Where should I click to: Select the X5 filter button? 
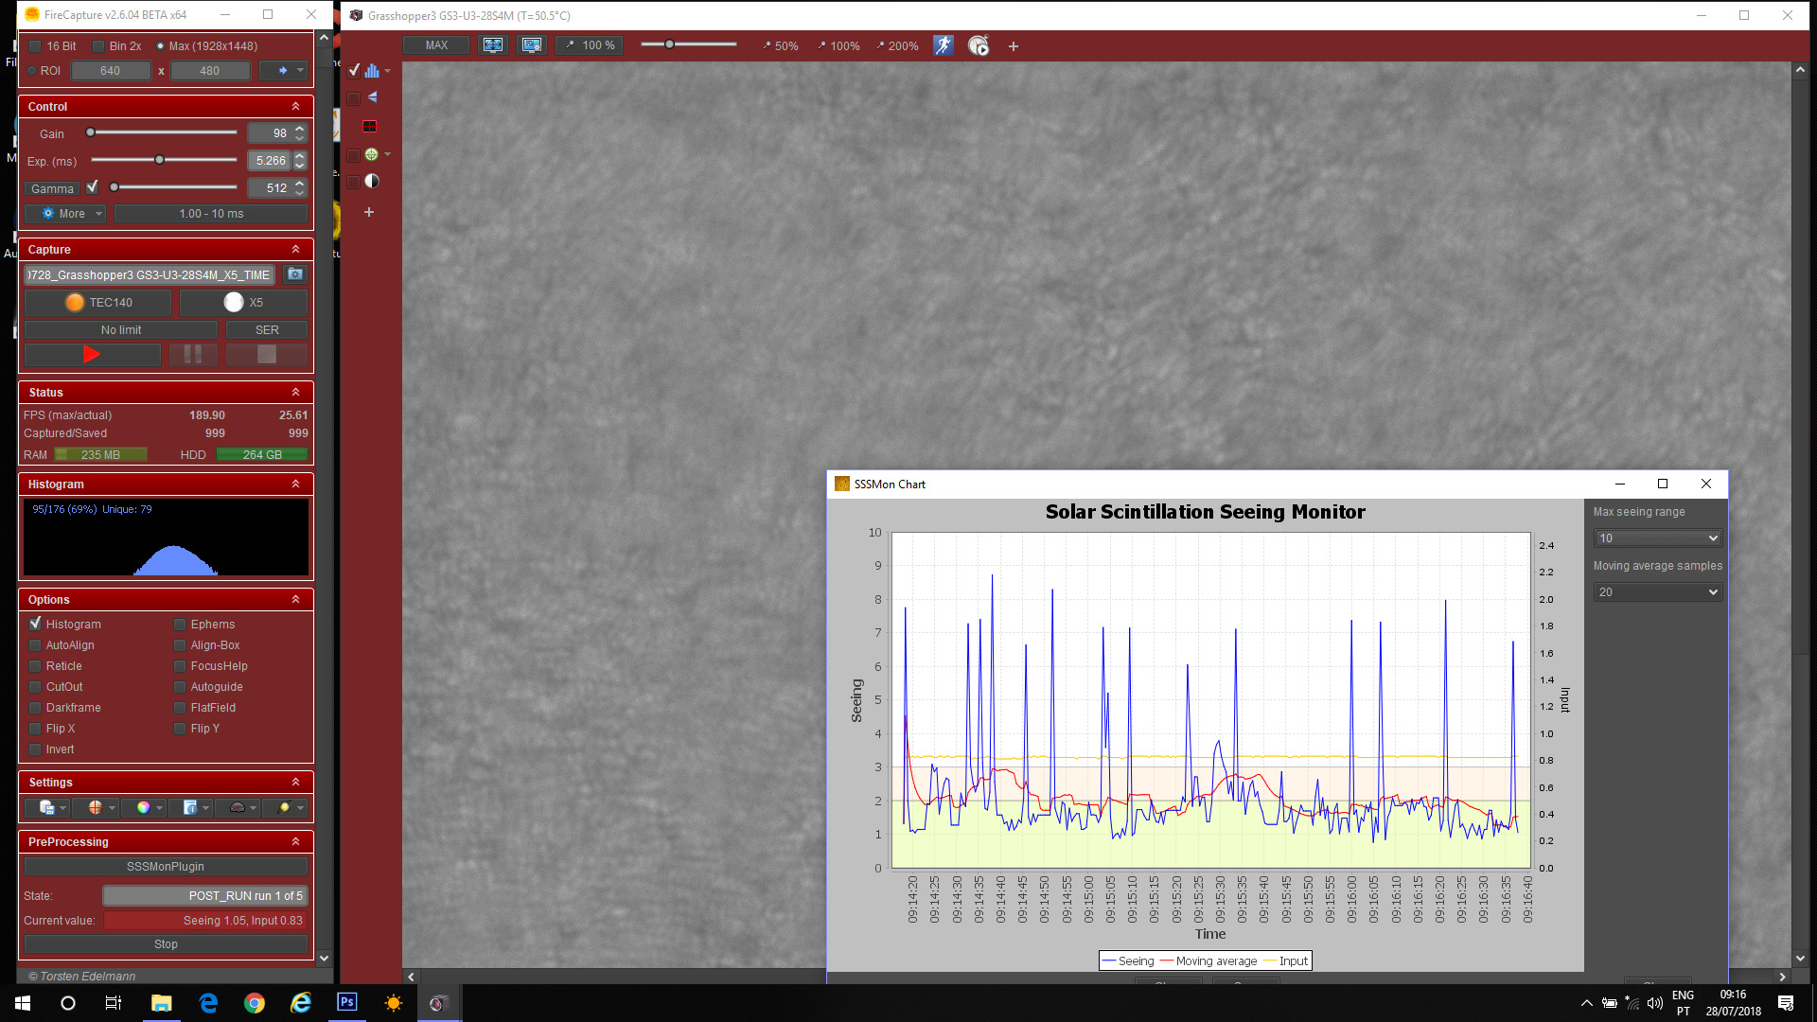[x=243, y=303]
